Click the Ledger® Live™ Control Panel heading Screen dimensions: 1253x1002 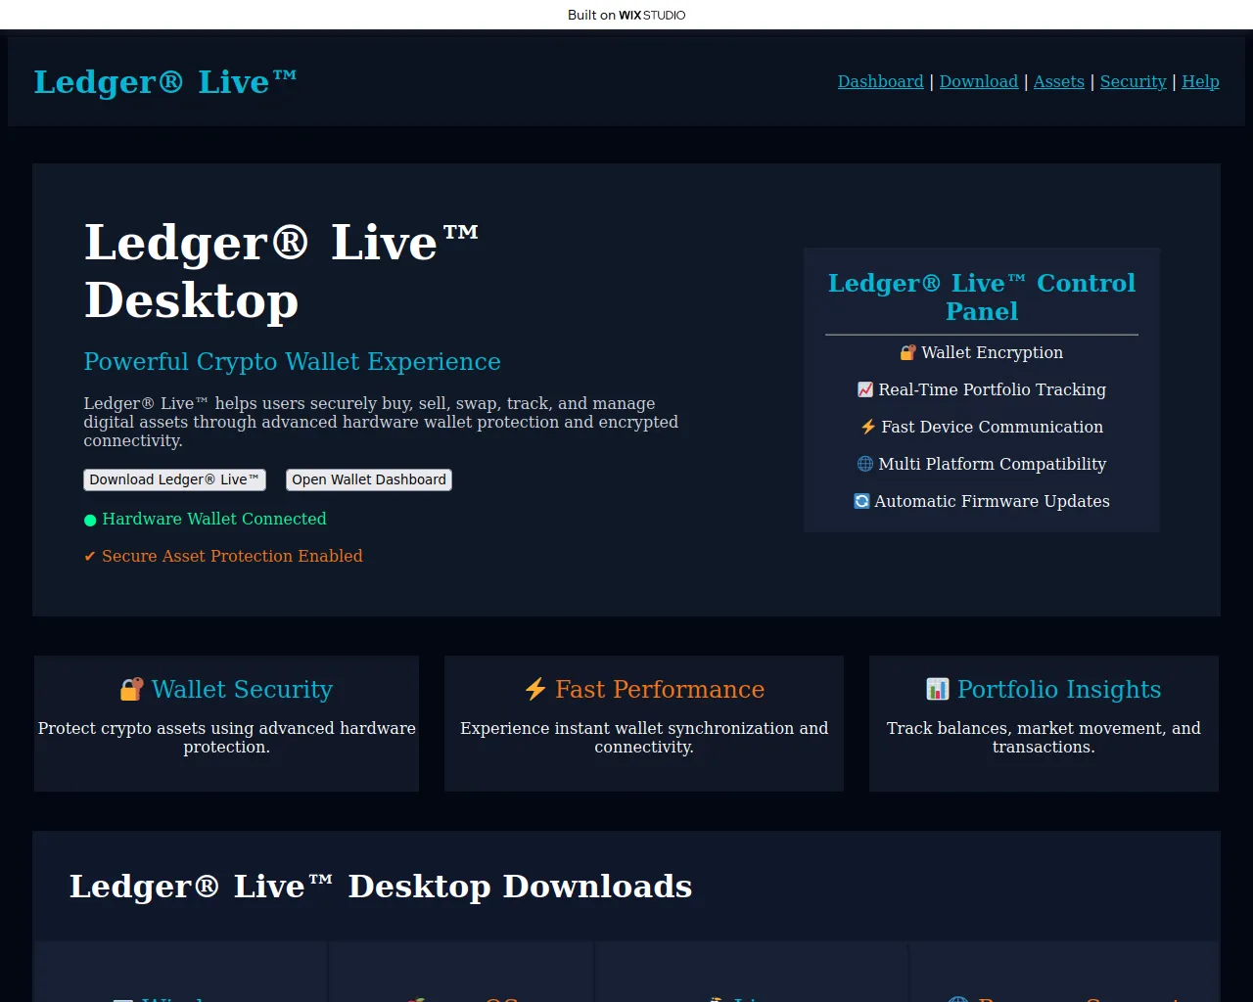pyautogui.click(x=982, y=296)
